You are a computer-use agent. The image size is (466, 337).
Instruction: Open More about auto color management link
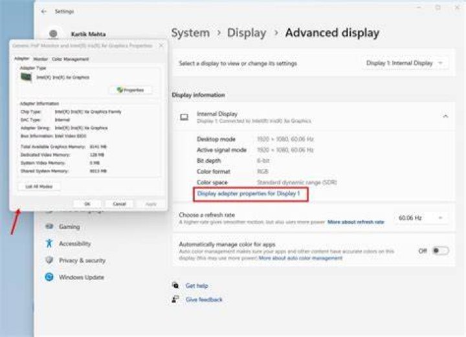click(x=300, y=258)
